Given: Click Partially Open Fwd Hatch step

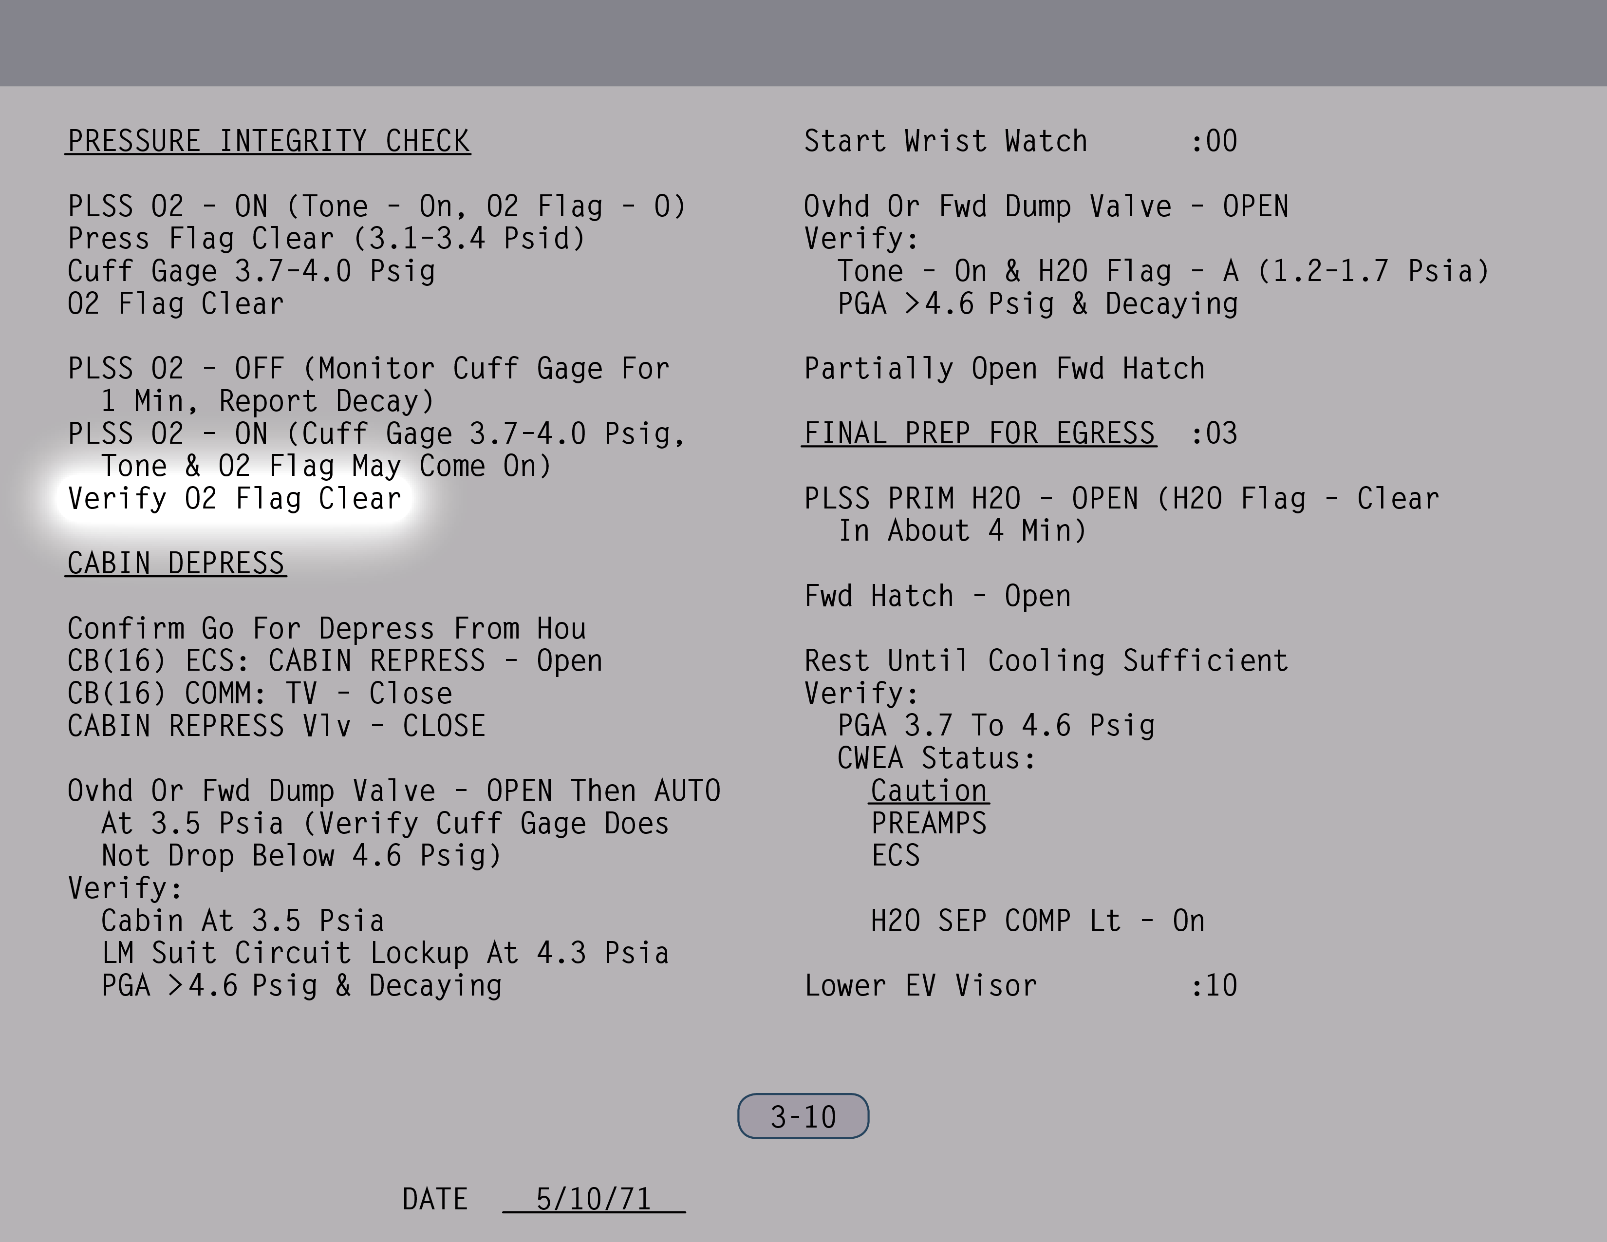Looking at the screenshot, I should [1004, 369].
